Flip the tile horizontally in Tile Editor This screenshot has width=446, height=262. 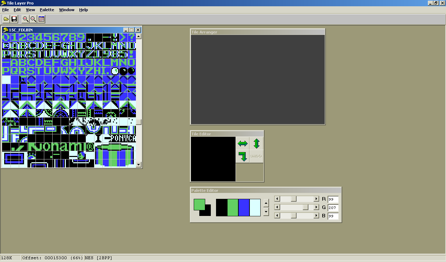tap(242, 143)
